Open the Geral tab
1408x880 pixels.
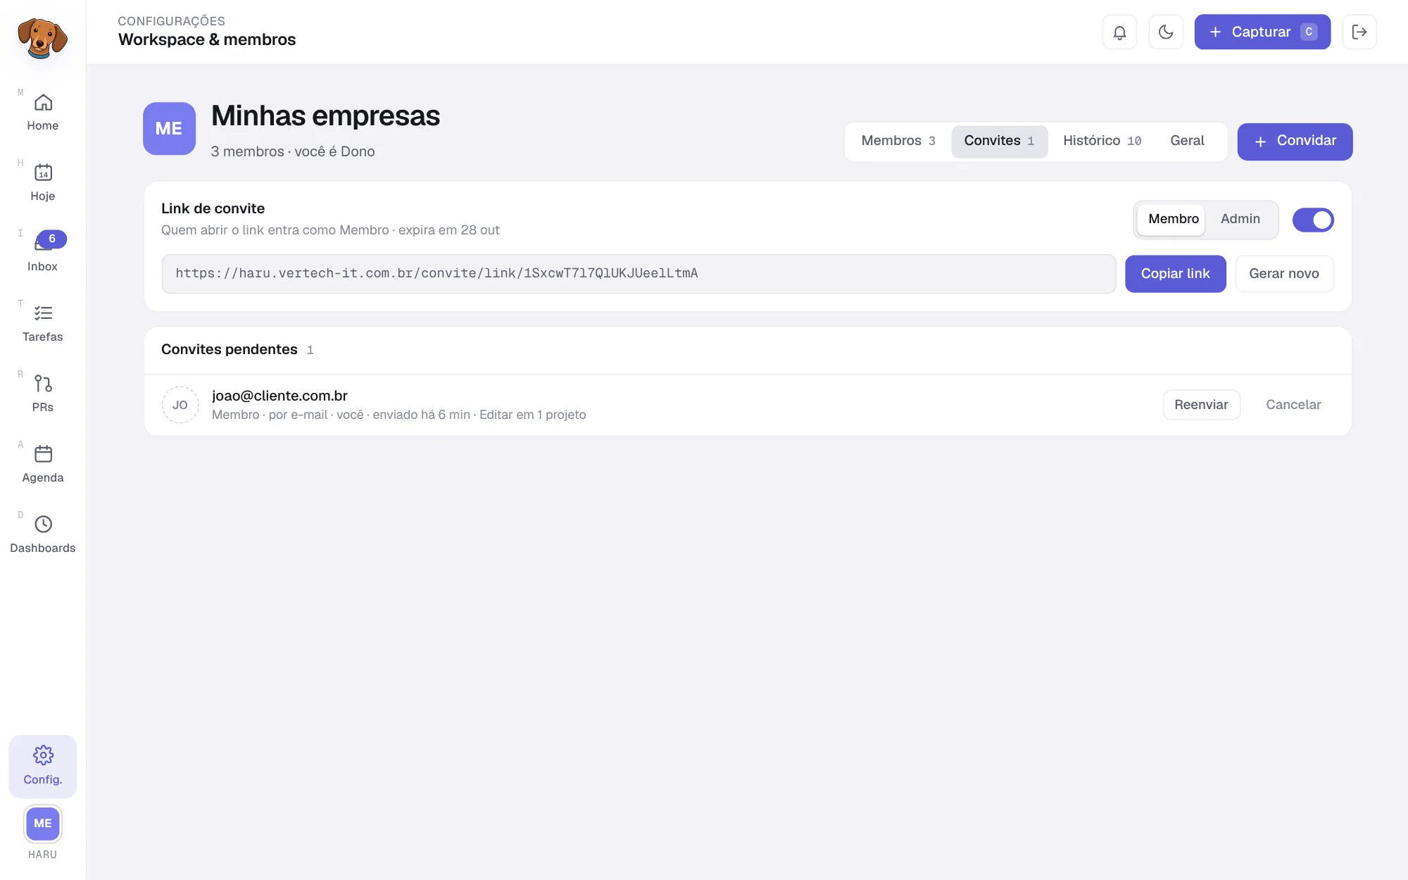[1187, 141]
